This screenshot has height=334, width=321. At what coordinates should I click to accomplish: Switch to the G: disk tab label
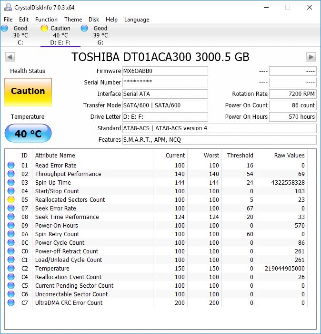point(100,42)
